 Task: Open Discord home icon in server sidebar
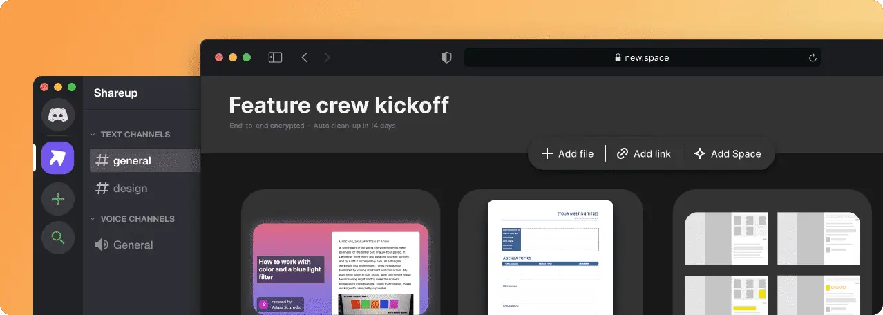point(58,115)
